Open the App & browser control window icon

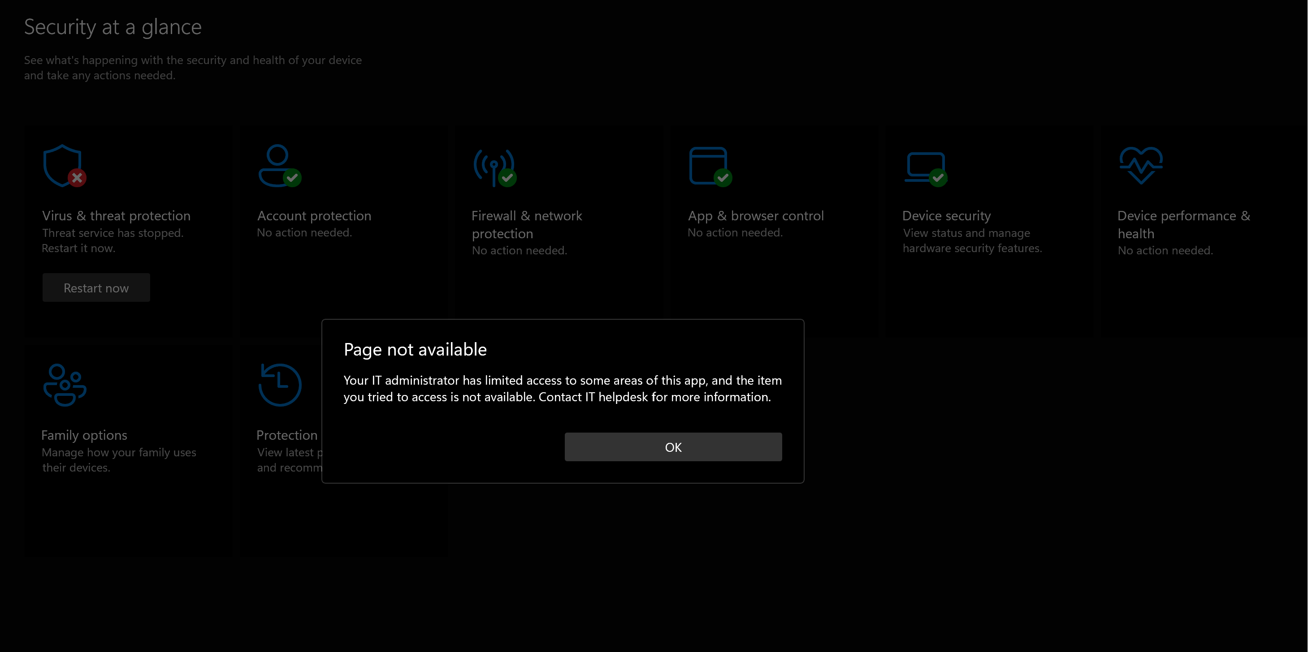click(x=710, y=167)
